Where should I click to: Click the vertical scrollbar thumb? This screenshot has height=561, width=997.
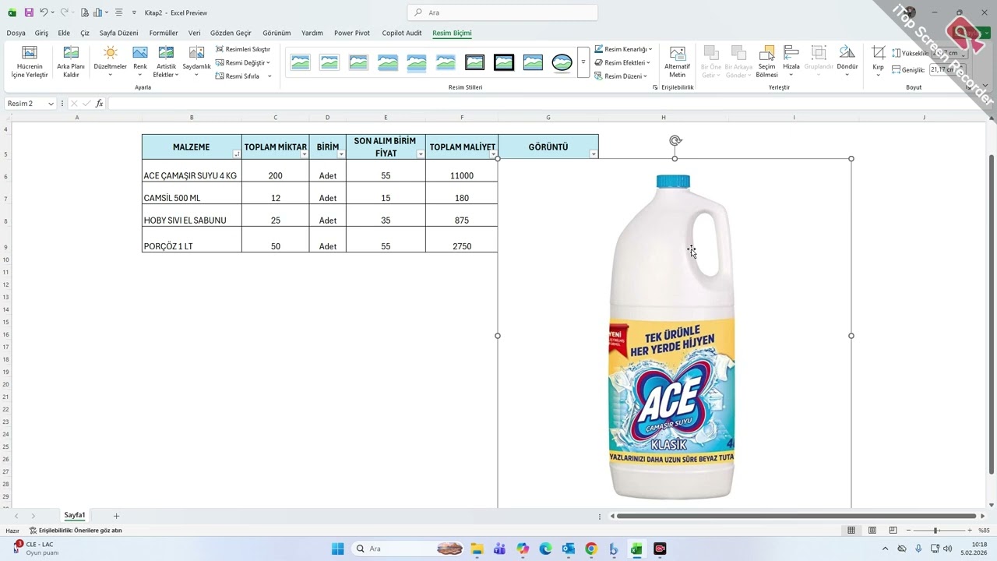[992, 314]
